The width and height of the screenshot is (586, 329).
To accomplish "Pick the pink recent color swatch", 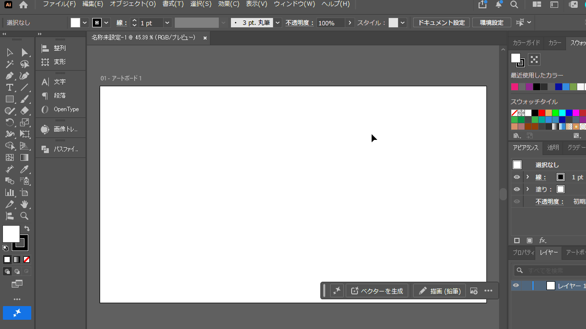I will click(x=515, y=87).
